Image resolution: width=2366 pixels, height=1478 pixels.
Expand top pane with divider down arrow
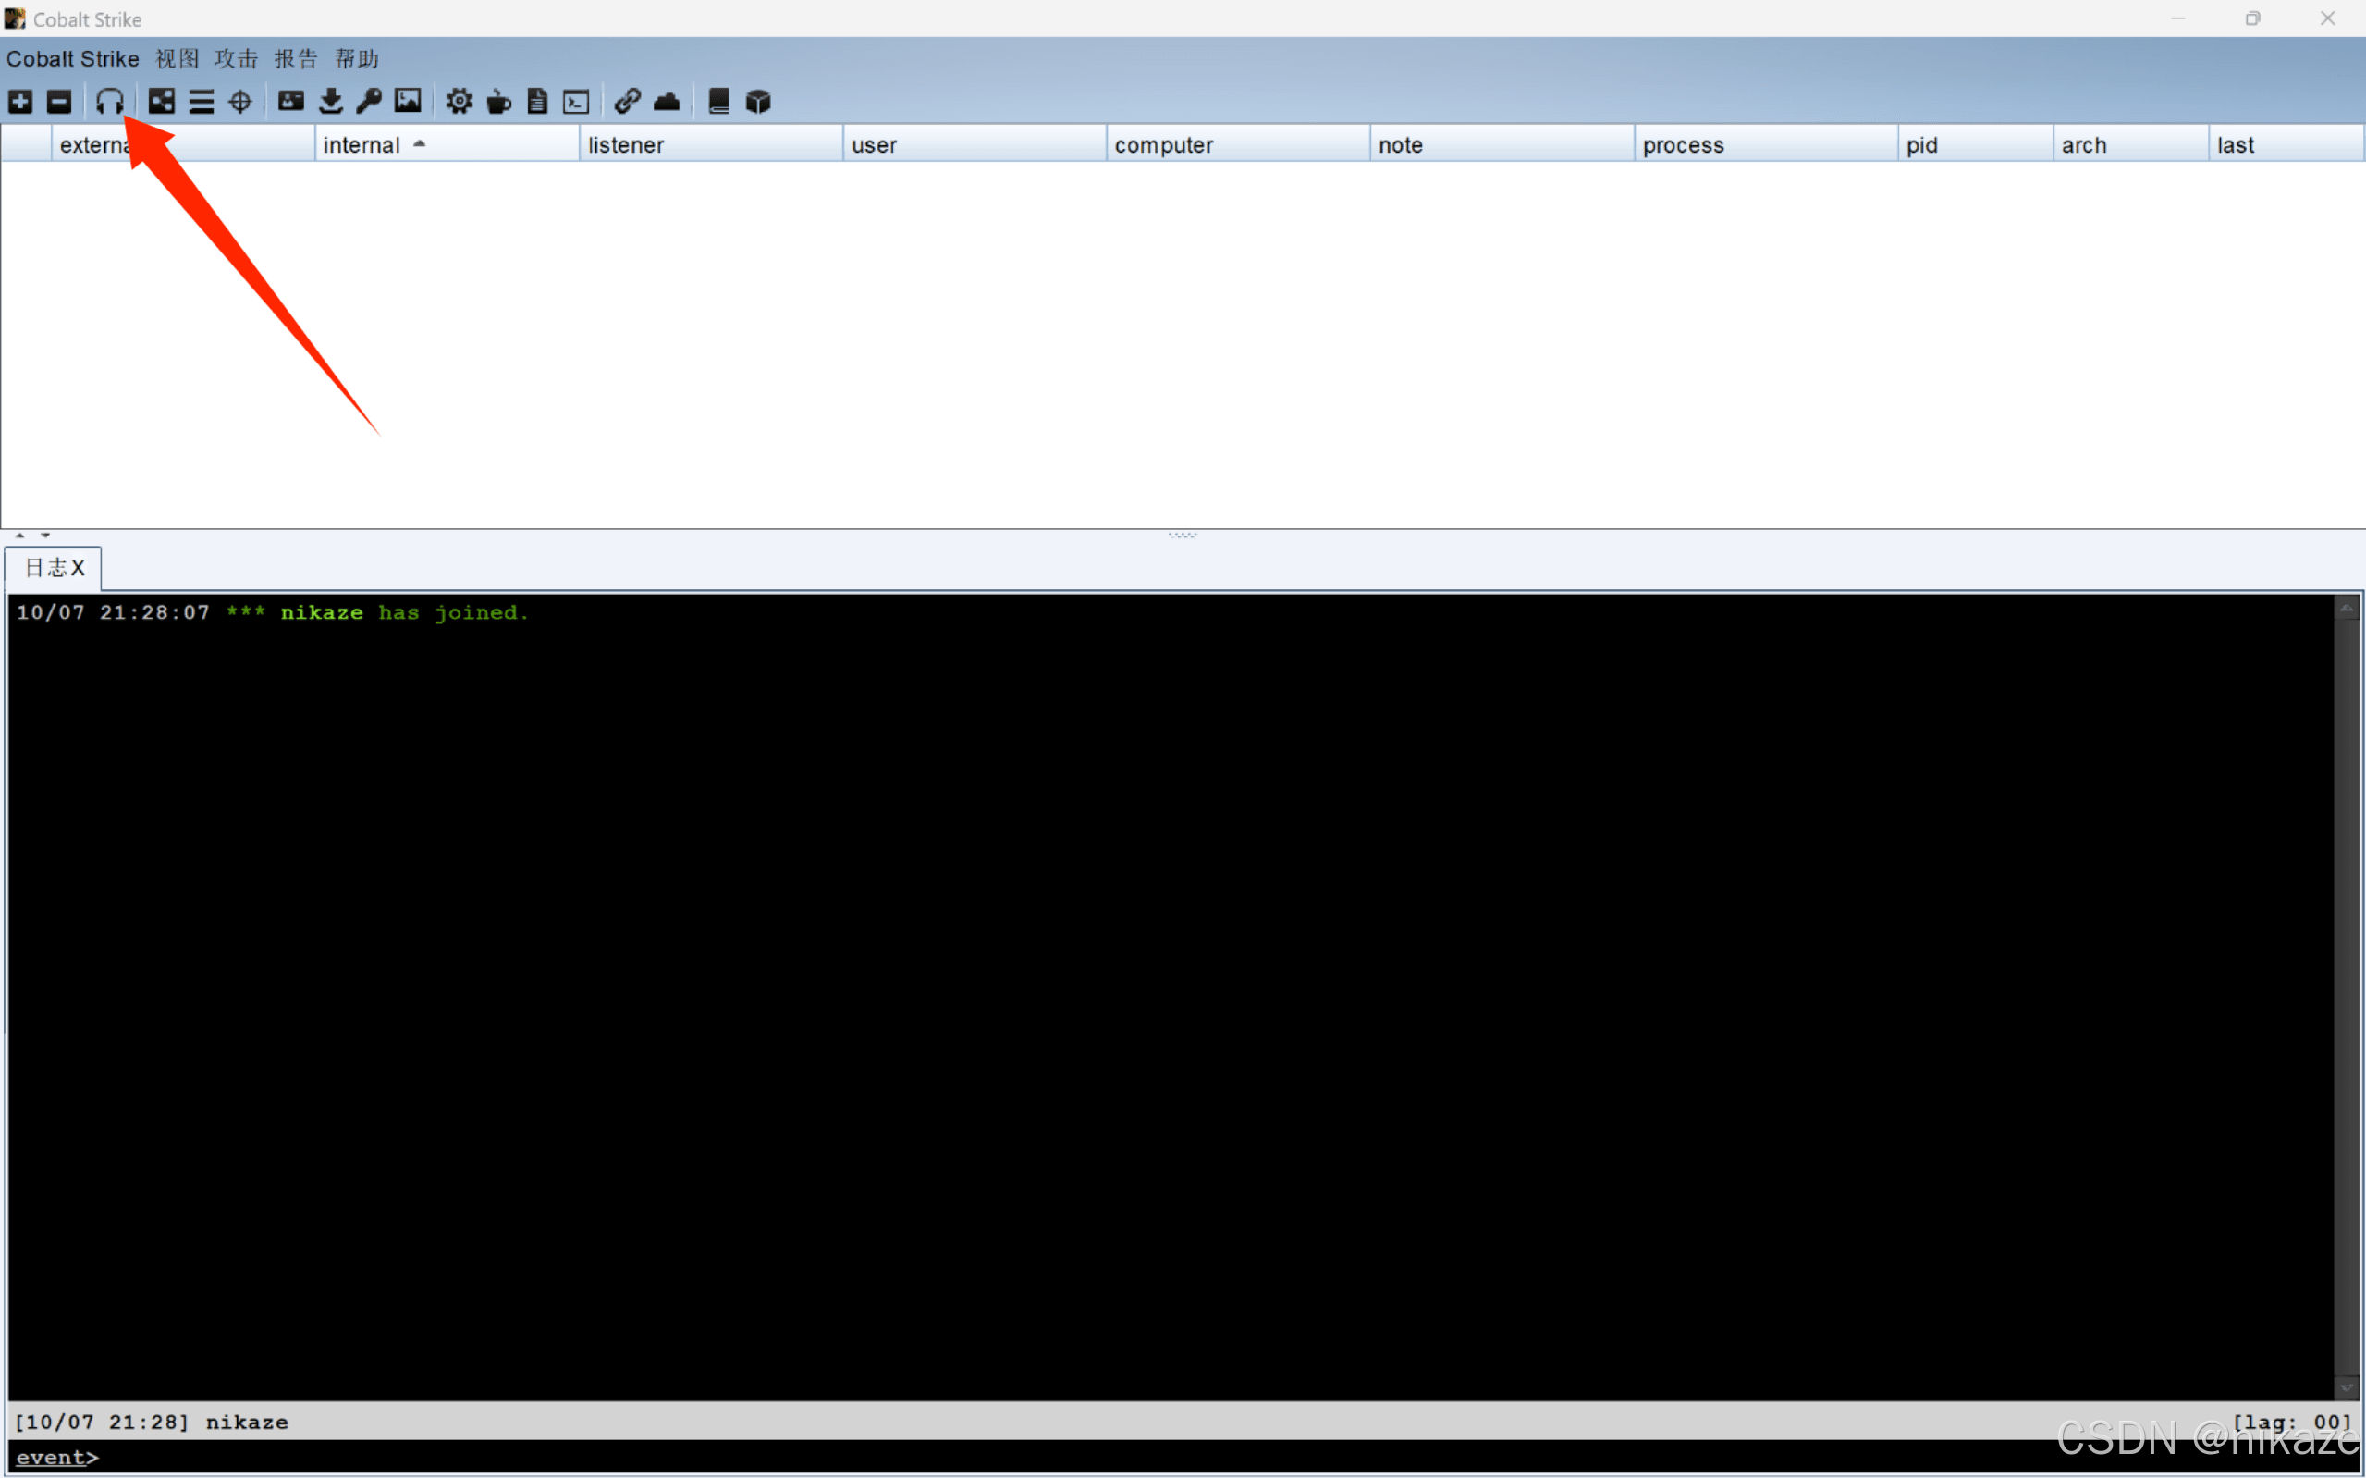(x=45, y=536)
